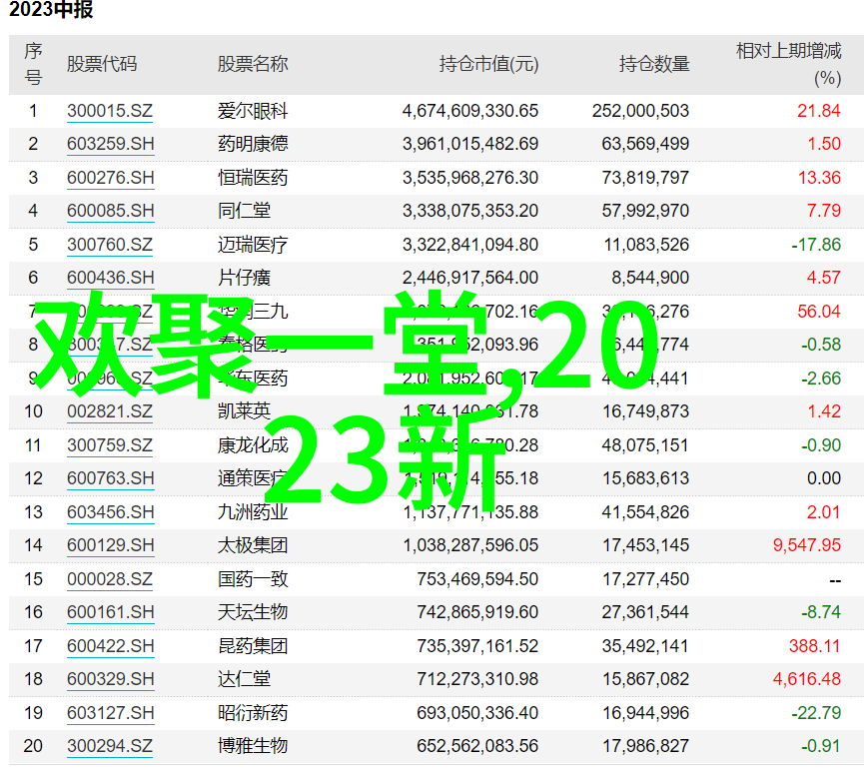Open the 300760.SZ stock link
The image size is (864, 775).
[x=110, y=245]
